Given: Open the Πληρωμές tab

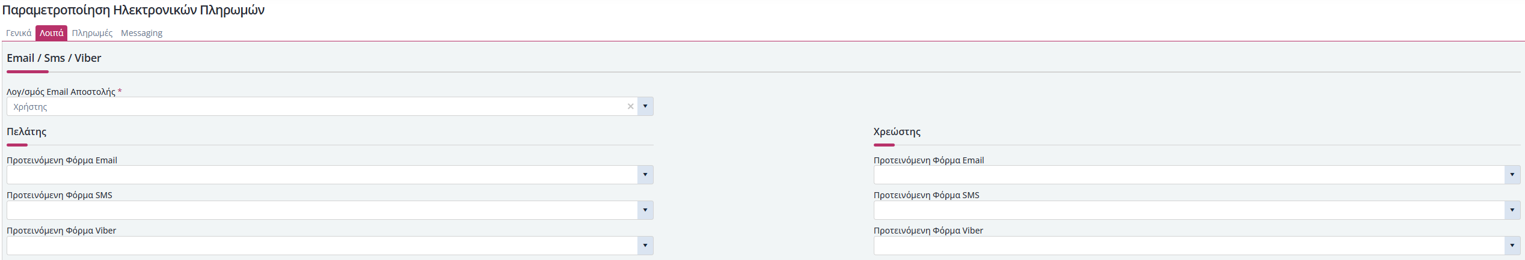Looking at the screenshot, I should coord(92,33).
